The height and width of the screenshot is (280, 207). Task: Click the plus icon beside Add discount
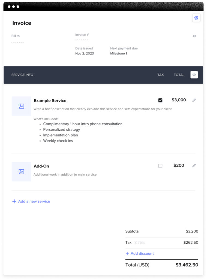tap(127, 253)
